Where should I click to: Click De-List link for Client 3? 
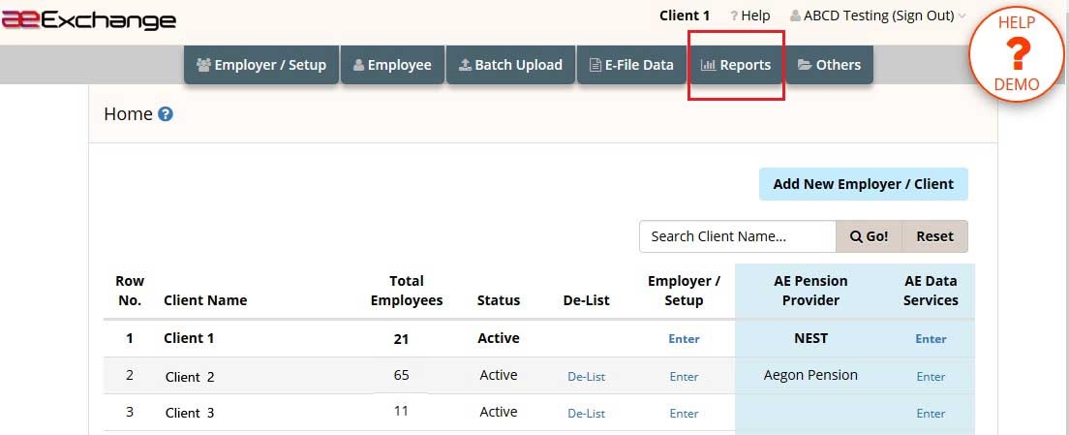coord(587,413)
